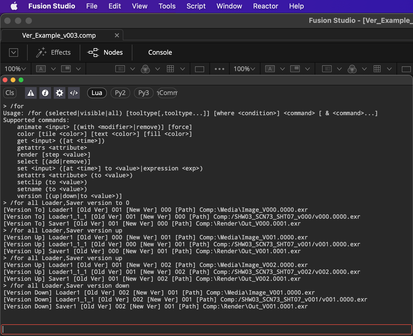Toggle console info messages filter

click(x=45, y=93)
